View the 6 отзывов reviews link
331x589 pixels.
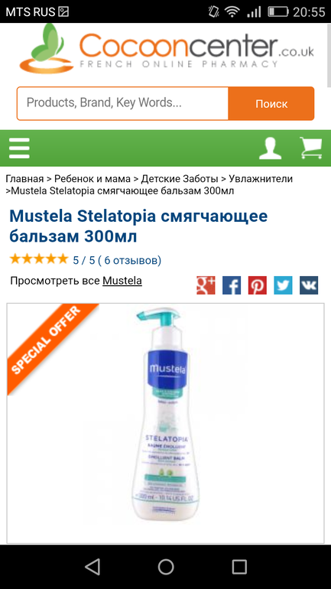[129, 260]
